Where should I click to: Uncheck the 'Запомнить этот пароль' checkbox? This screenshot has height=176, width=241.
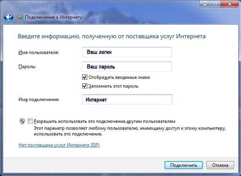(x=85, y=86)
